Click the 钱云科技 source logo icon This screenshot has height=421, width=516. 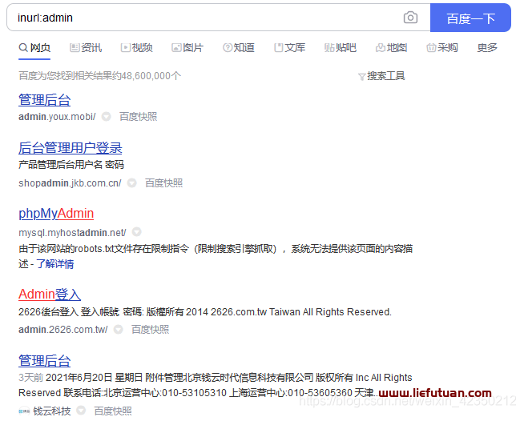tap(24, 411)
